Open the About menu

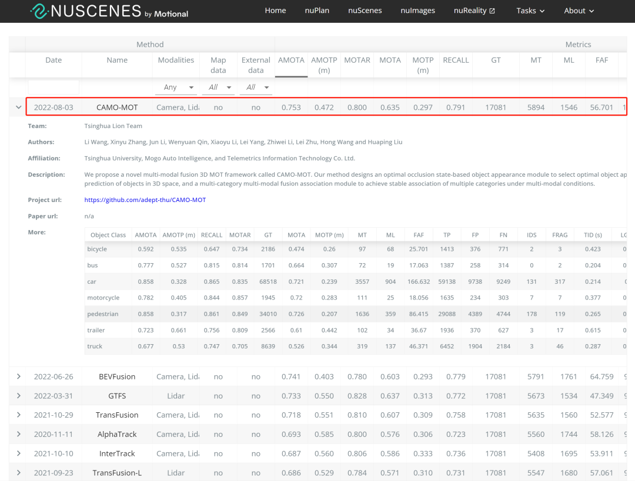(x=579, y=11)
